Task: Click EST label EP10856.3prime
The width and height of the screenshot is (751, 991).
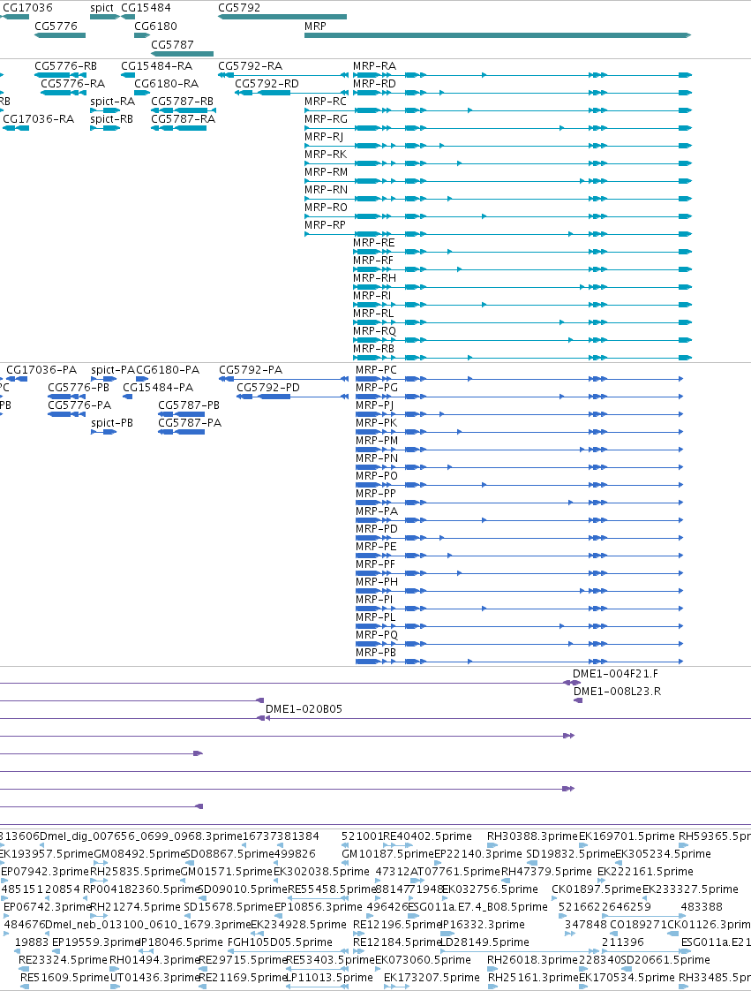Action: pyautogui.click(x=319, y=907)
